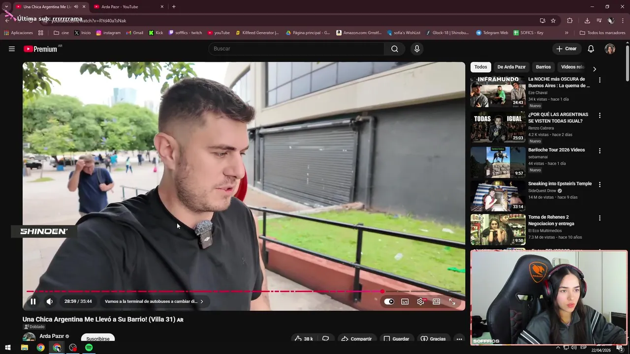Open 'Sneaking into Epstein's Temple' title
The width and height of the screenshot is (630, 354).
(560, 184)
